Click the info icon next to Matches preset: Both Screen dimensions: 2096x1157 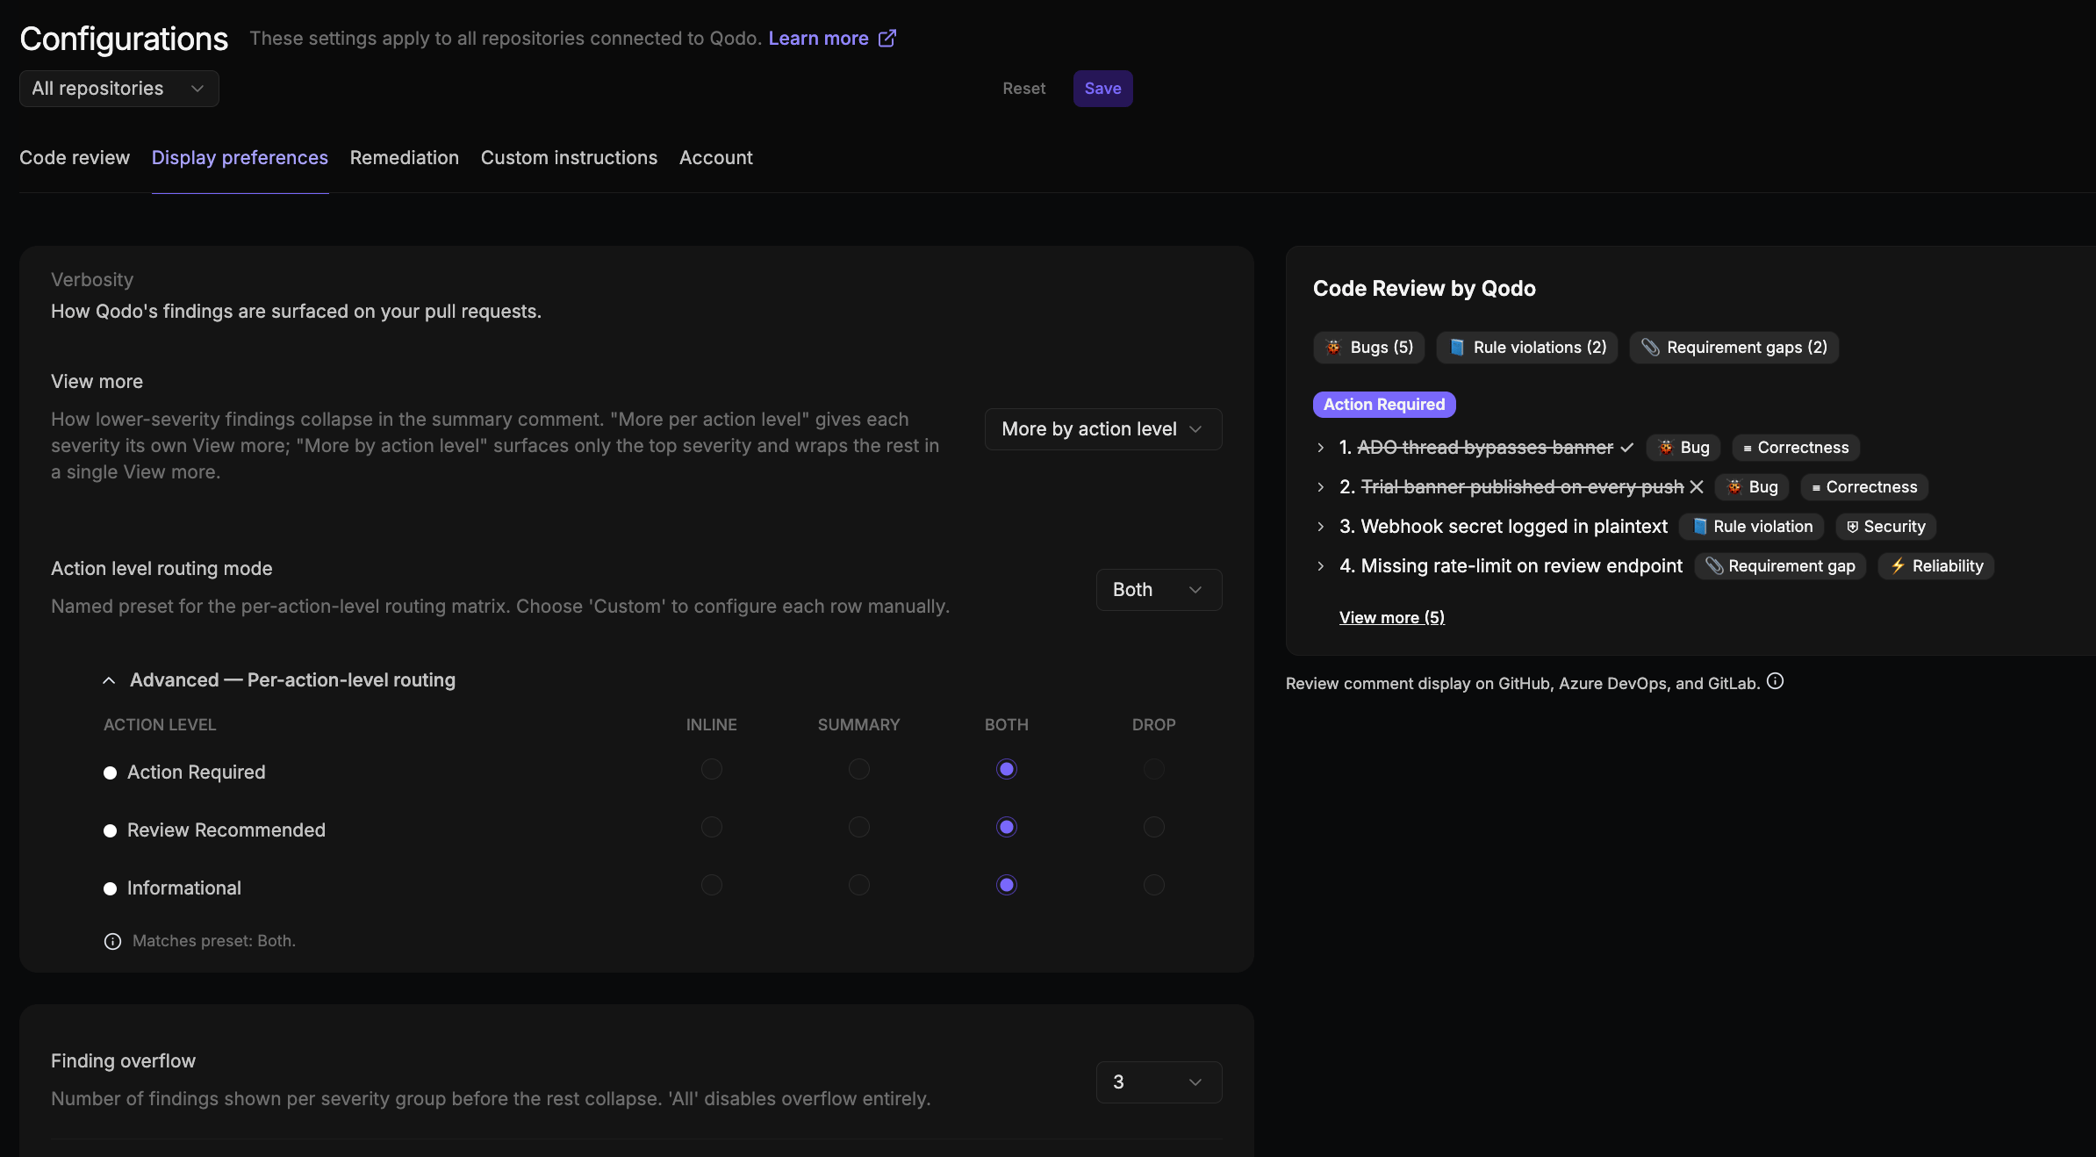coord(112,941)
